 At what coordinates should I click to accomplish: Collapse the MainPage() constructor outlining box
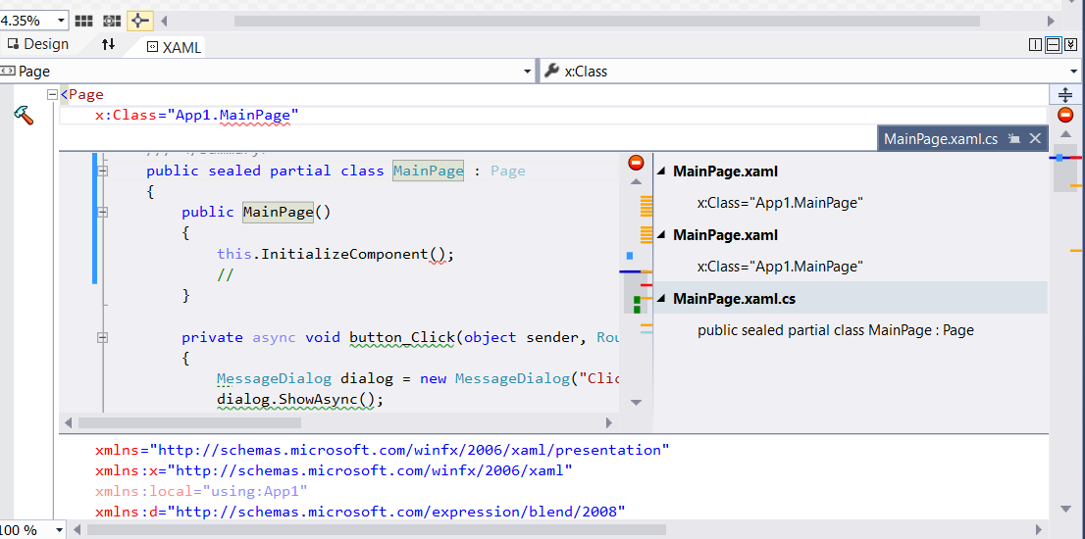click(x=102, y=213)
